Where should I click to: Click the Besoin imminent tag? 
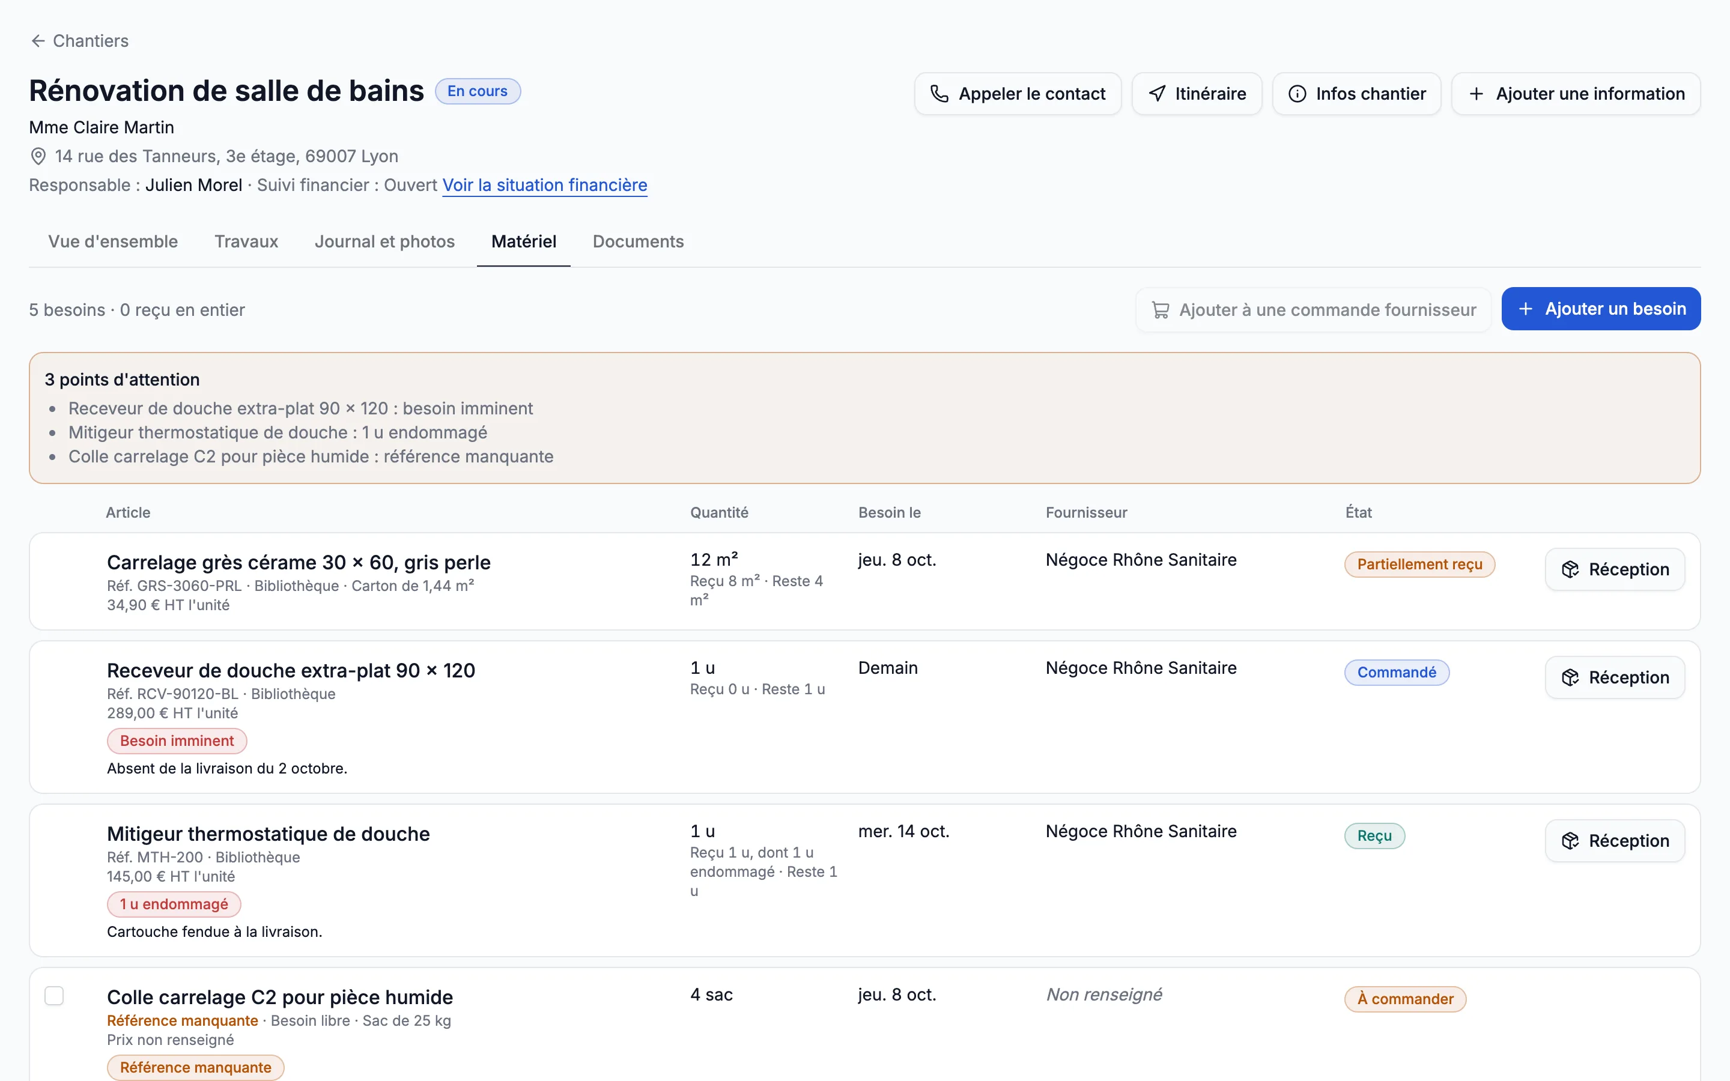177,740
